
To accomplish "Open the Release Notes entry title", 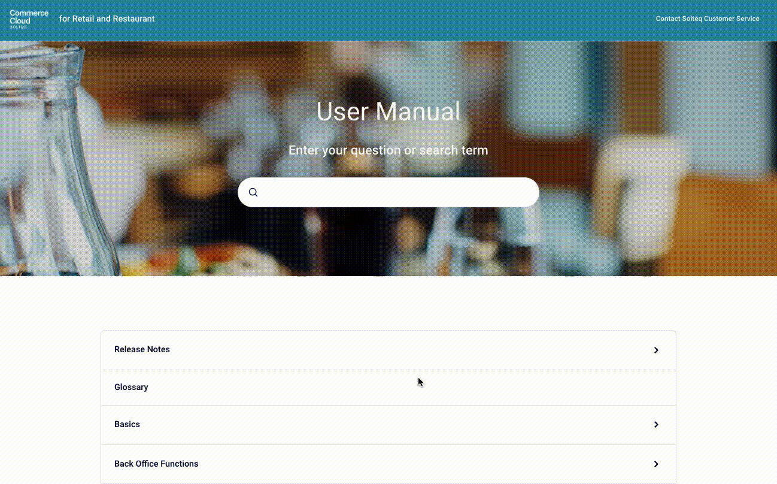I will click(142, 349).
